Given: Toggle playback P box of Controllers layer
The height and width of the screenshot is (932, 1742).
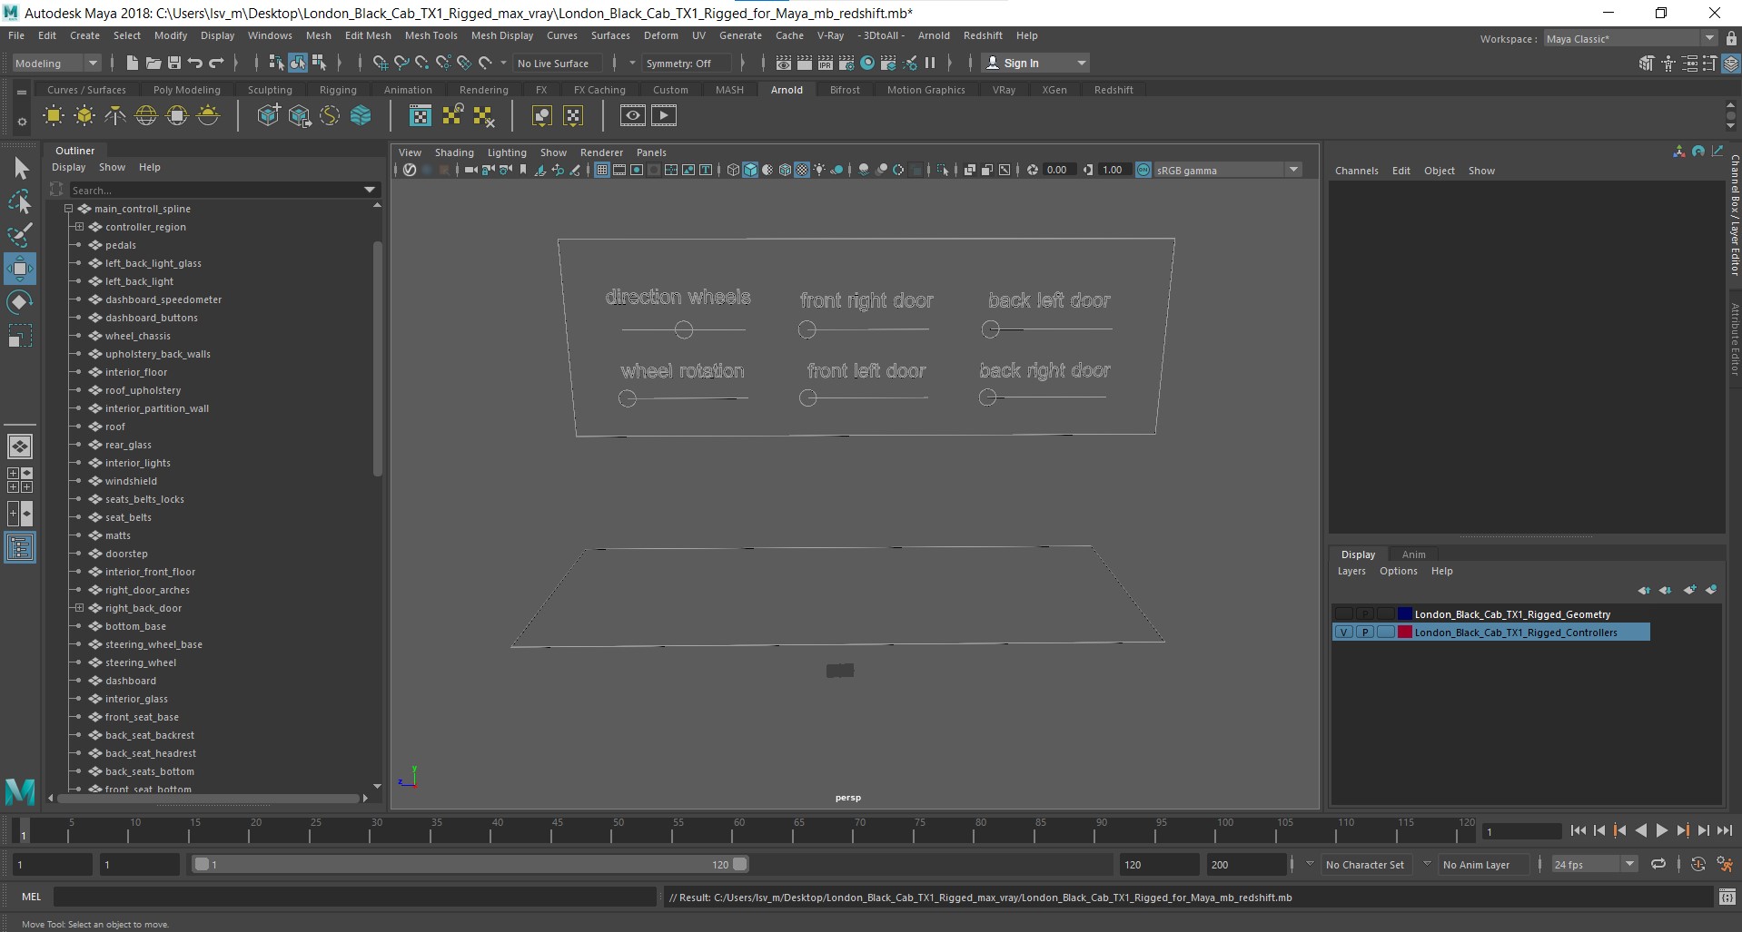Looking at the screenshot, I should click(1364, 633).
